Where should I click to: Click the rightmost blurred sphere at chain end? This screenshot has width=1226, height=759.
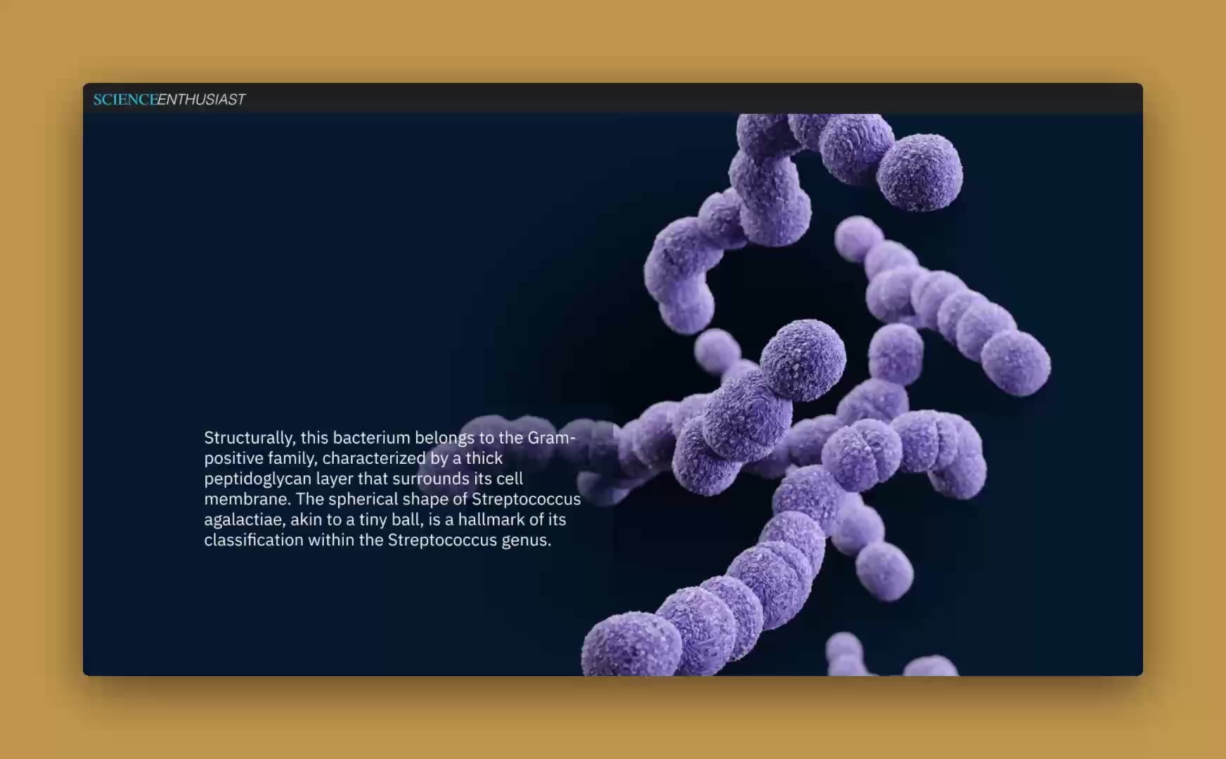click(x=1015, y=363)
